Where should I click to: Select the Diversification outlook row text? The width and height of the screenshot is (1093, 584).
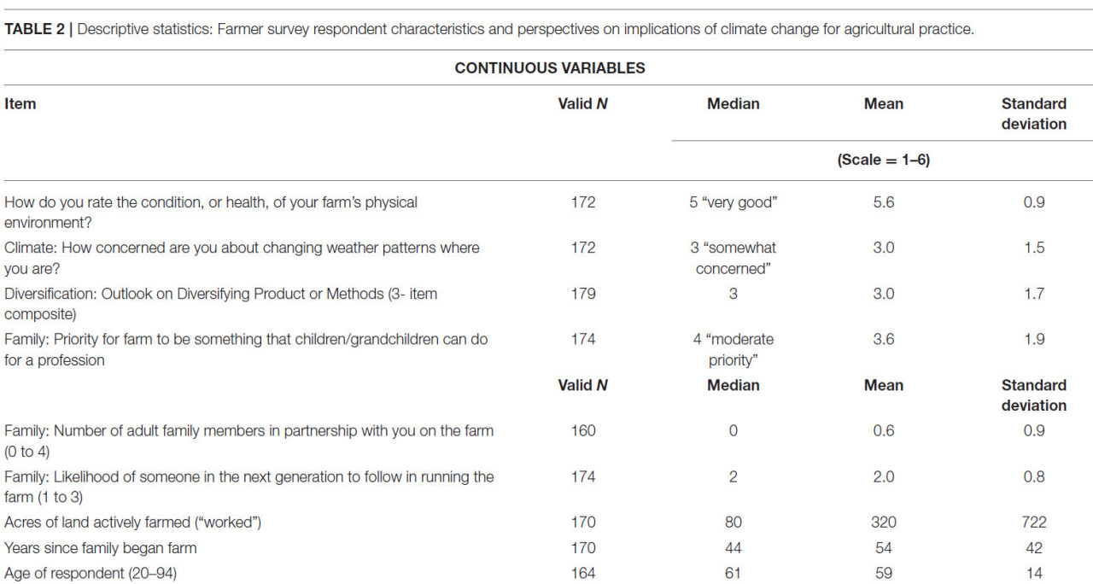click(x=220, y=304)
